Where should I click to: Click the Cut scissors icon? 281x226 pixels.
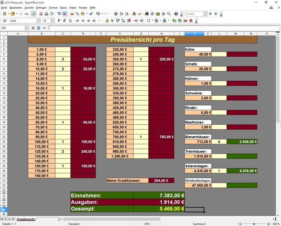tap(72, 14)
